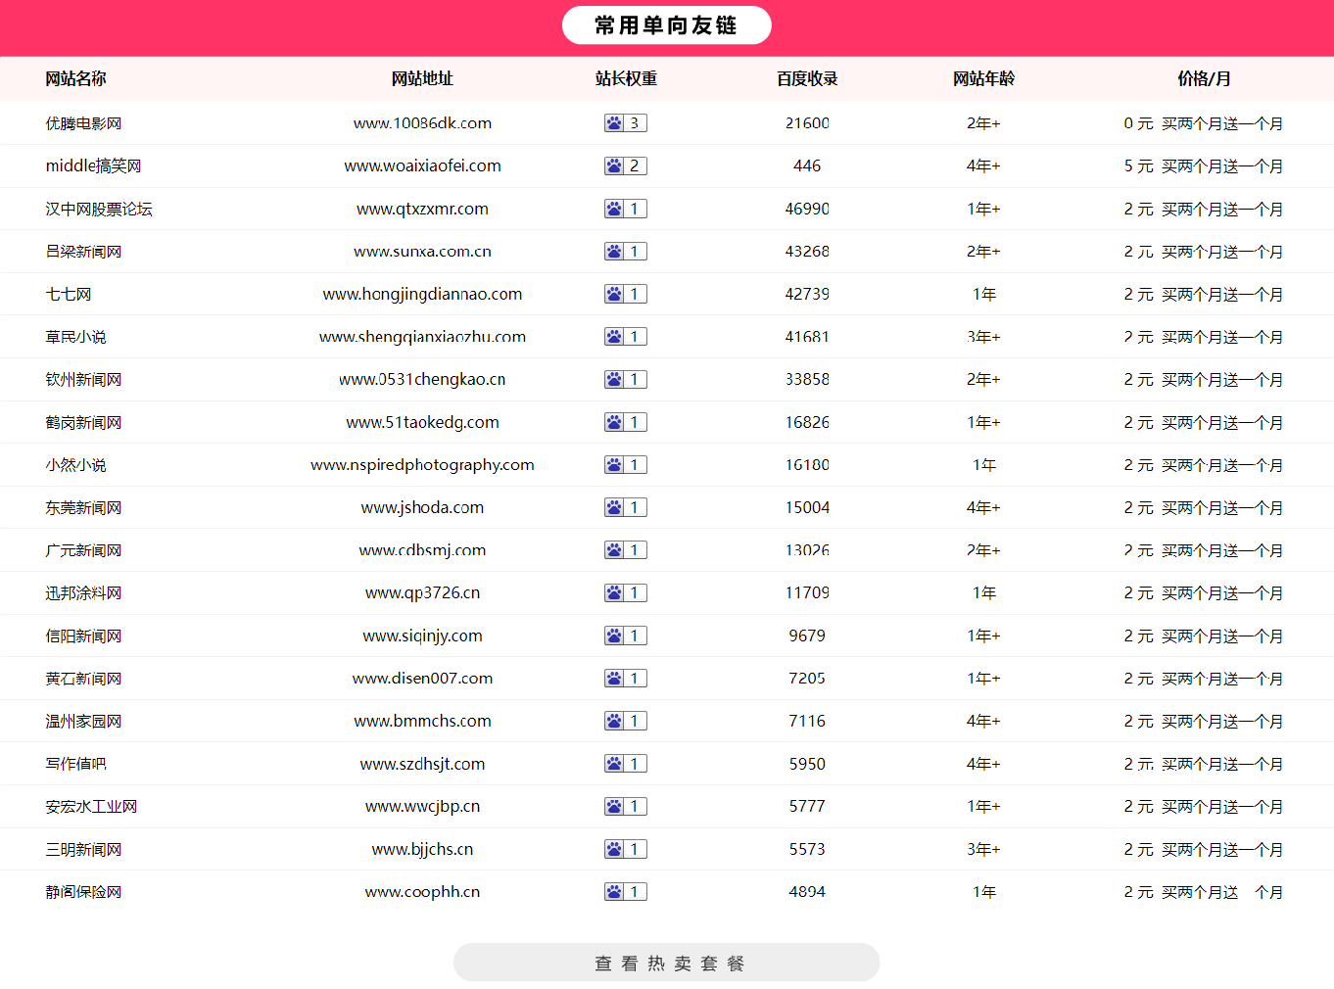Open www.disen007.com link
This screenshot has height=989, width=1334.
(x=422, y=679)
